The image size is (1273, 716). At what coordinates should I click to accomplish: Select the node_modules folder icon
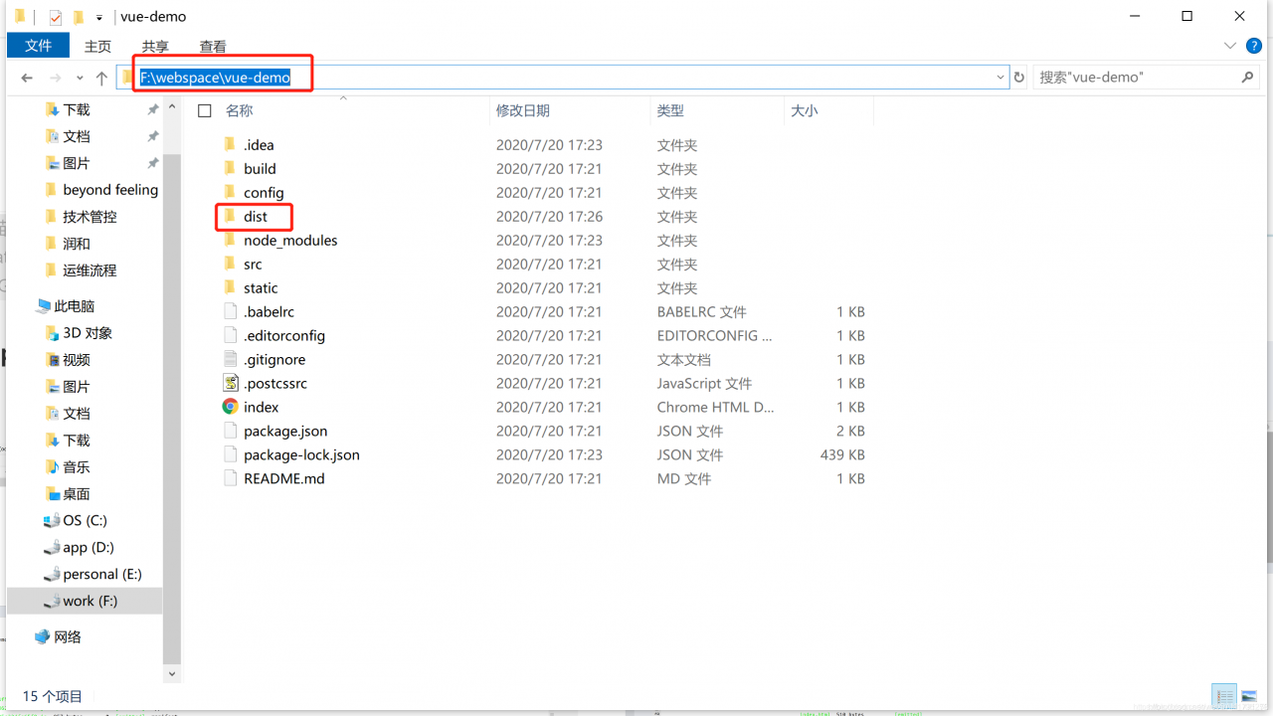coord(230,240)
